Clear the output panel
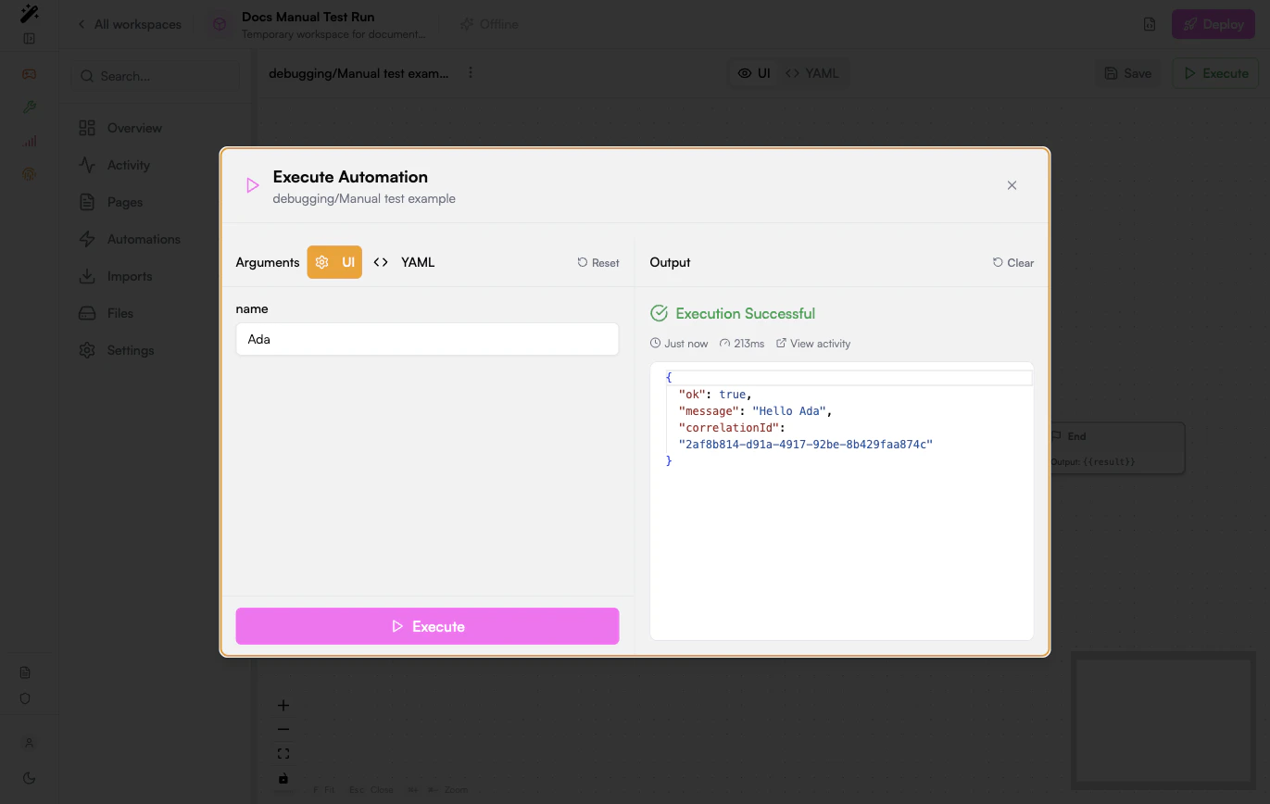 pyautogui.click(x=1013, y=262)
